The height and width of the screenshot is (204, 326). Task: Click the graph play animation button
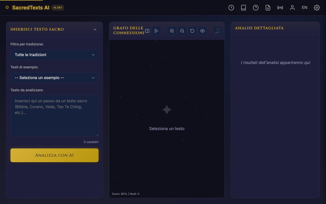coord(156,31)
